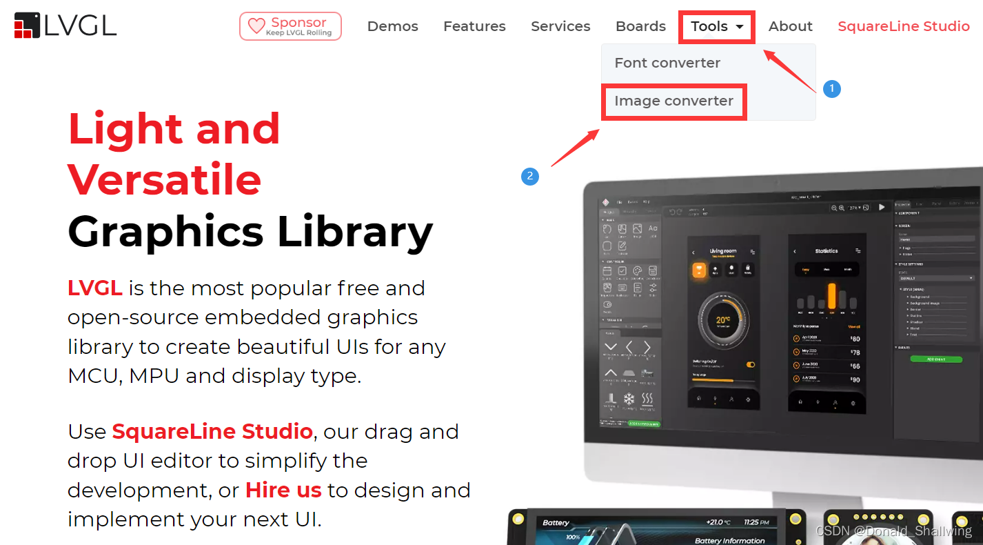This screenshot has width=983, height=545.
Task: Click the LVGL logo
Action: pyautogui.click(x=65, y=26)
